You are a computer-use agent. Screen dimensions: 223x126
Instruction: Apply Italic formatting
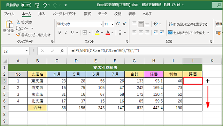tap(66, 33)
